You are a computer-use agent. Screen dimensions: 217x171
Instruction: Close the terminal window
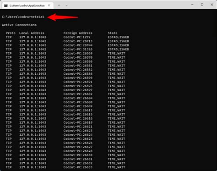click(212, 5)
